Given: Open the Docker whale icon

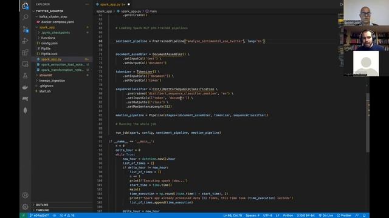Looking at the screenshot, I should tap(26, 87).
